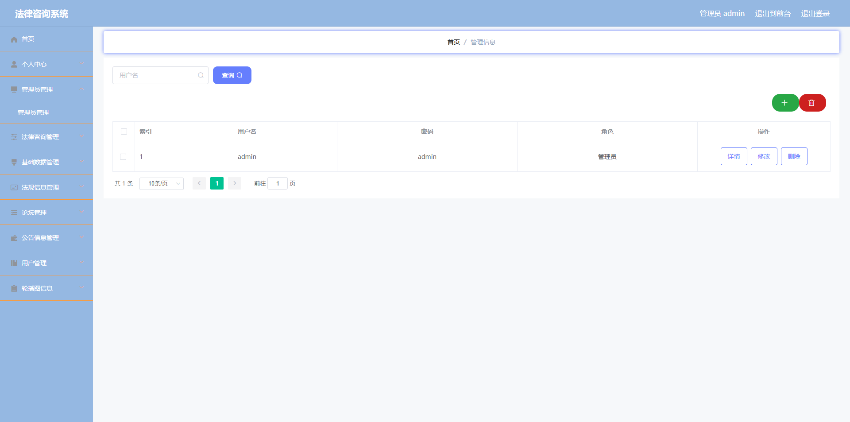850x422 pixels.
Task: Click 修改 button for admin row
Action: (764, 156)
